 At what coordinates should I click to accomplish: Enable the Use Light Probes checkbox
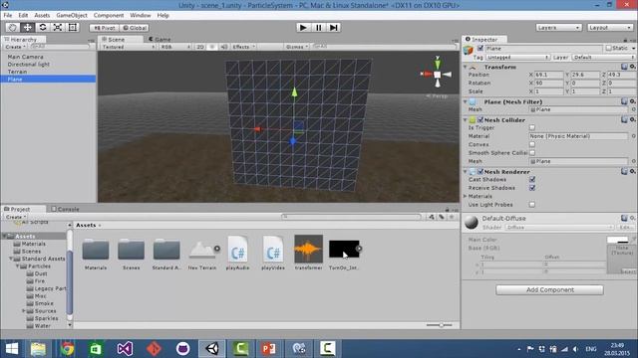pos(531,205)
